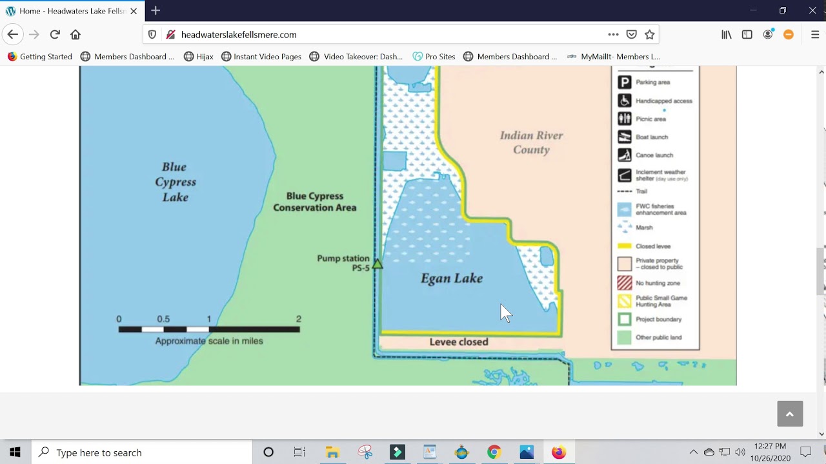Image resolution: width=826 pixels, height=464 pixels.
Task: Open the Hijax bookmark
Action: 199,57
